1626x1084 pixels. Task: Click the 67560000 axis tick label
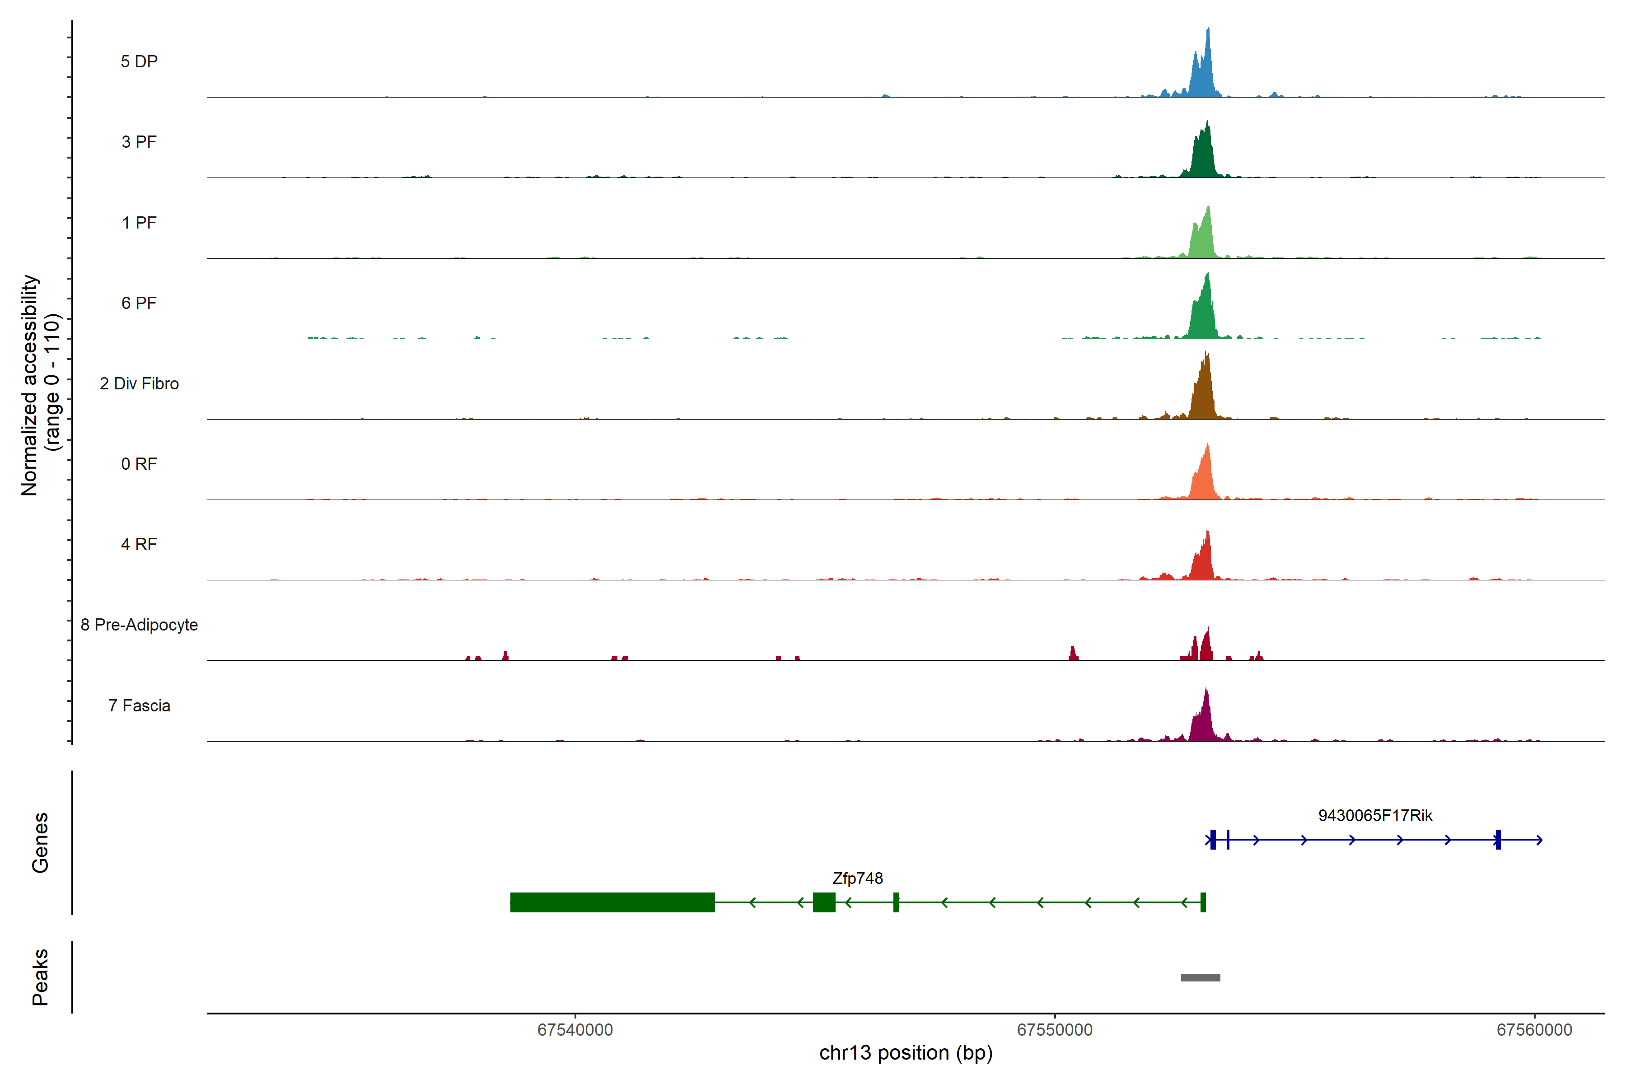[1535, 1030]
